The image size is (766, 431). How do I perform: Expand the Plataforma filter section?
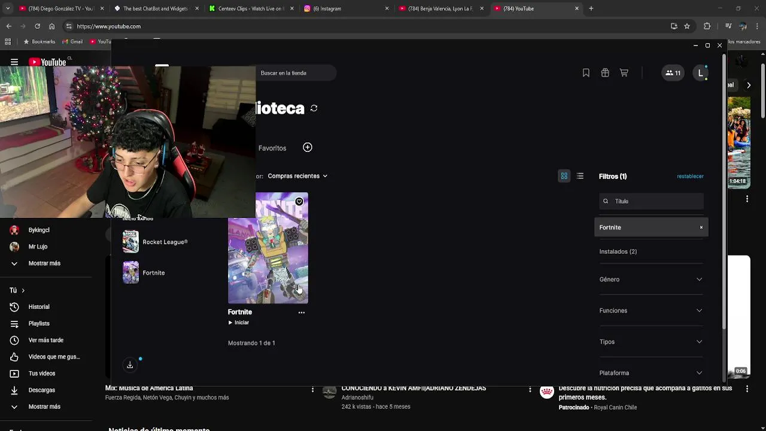[651, 373]
